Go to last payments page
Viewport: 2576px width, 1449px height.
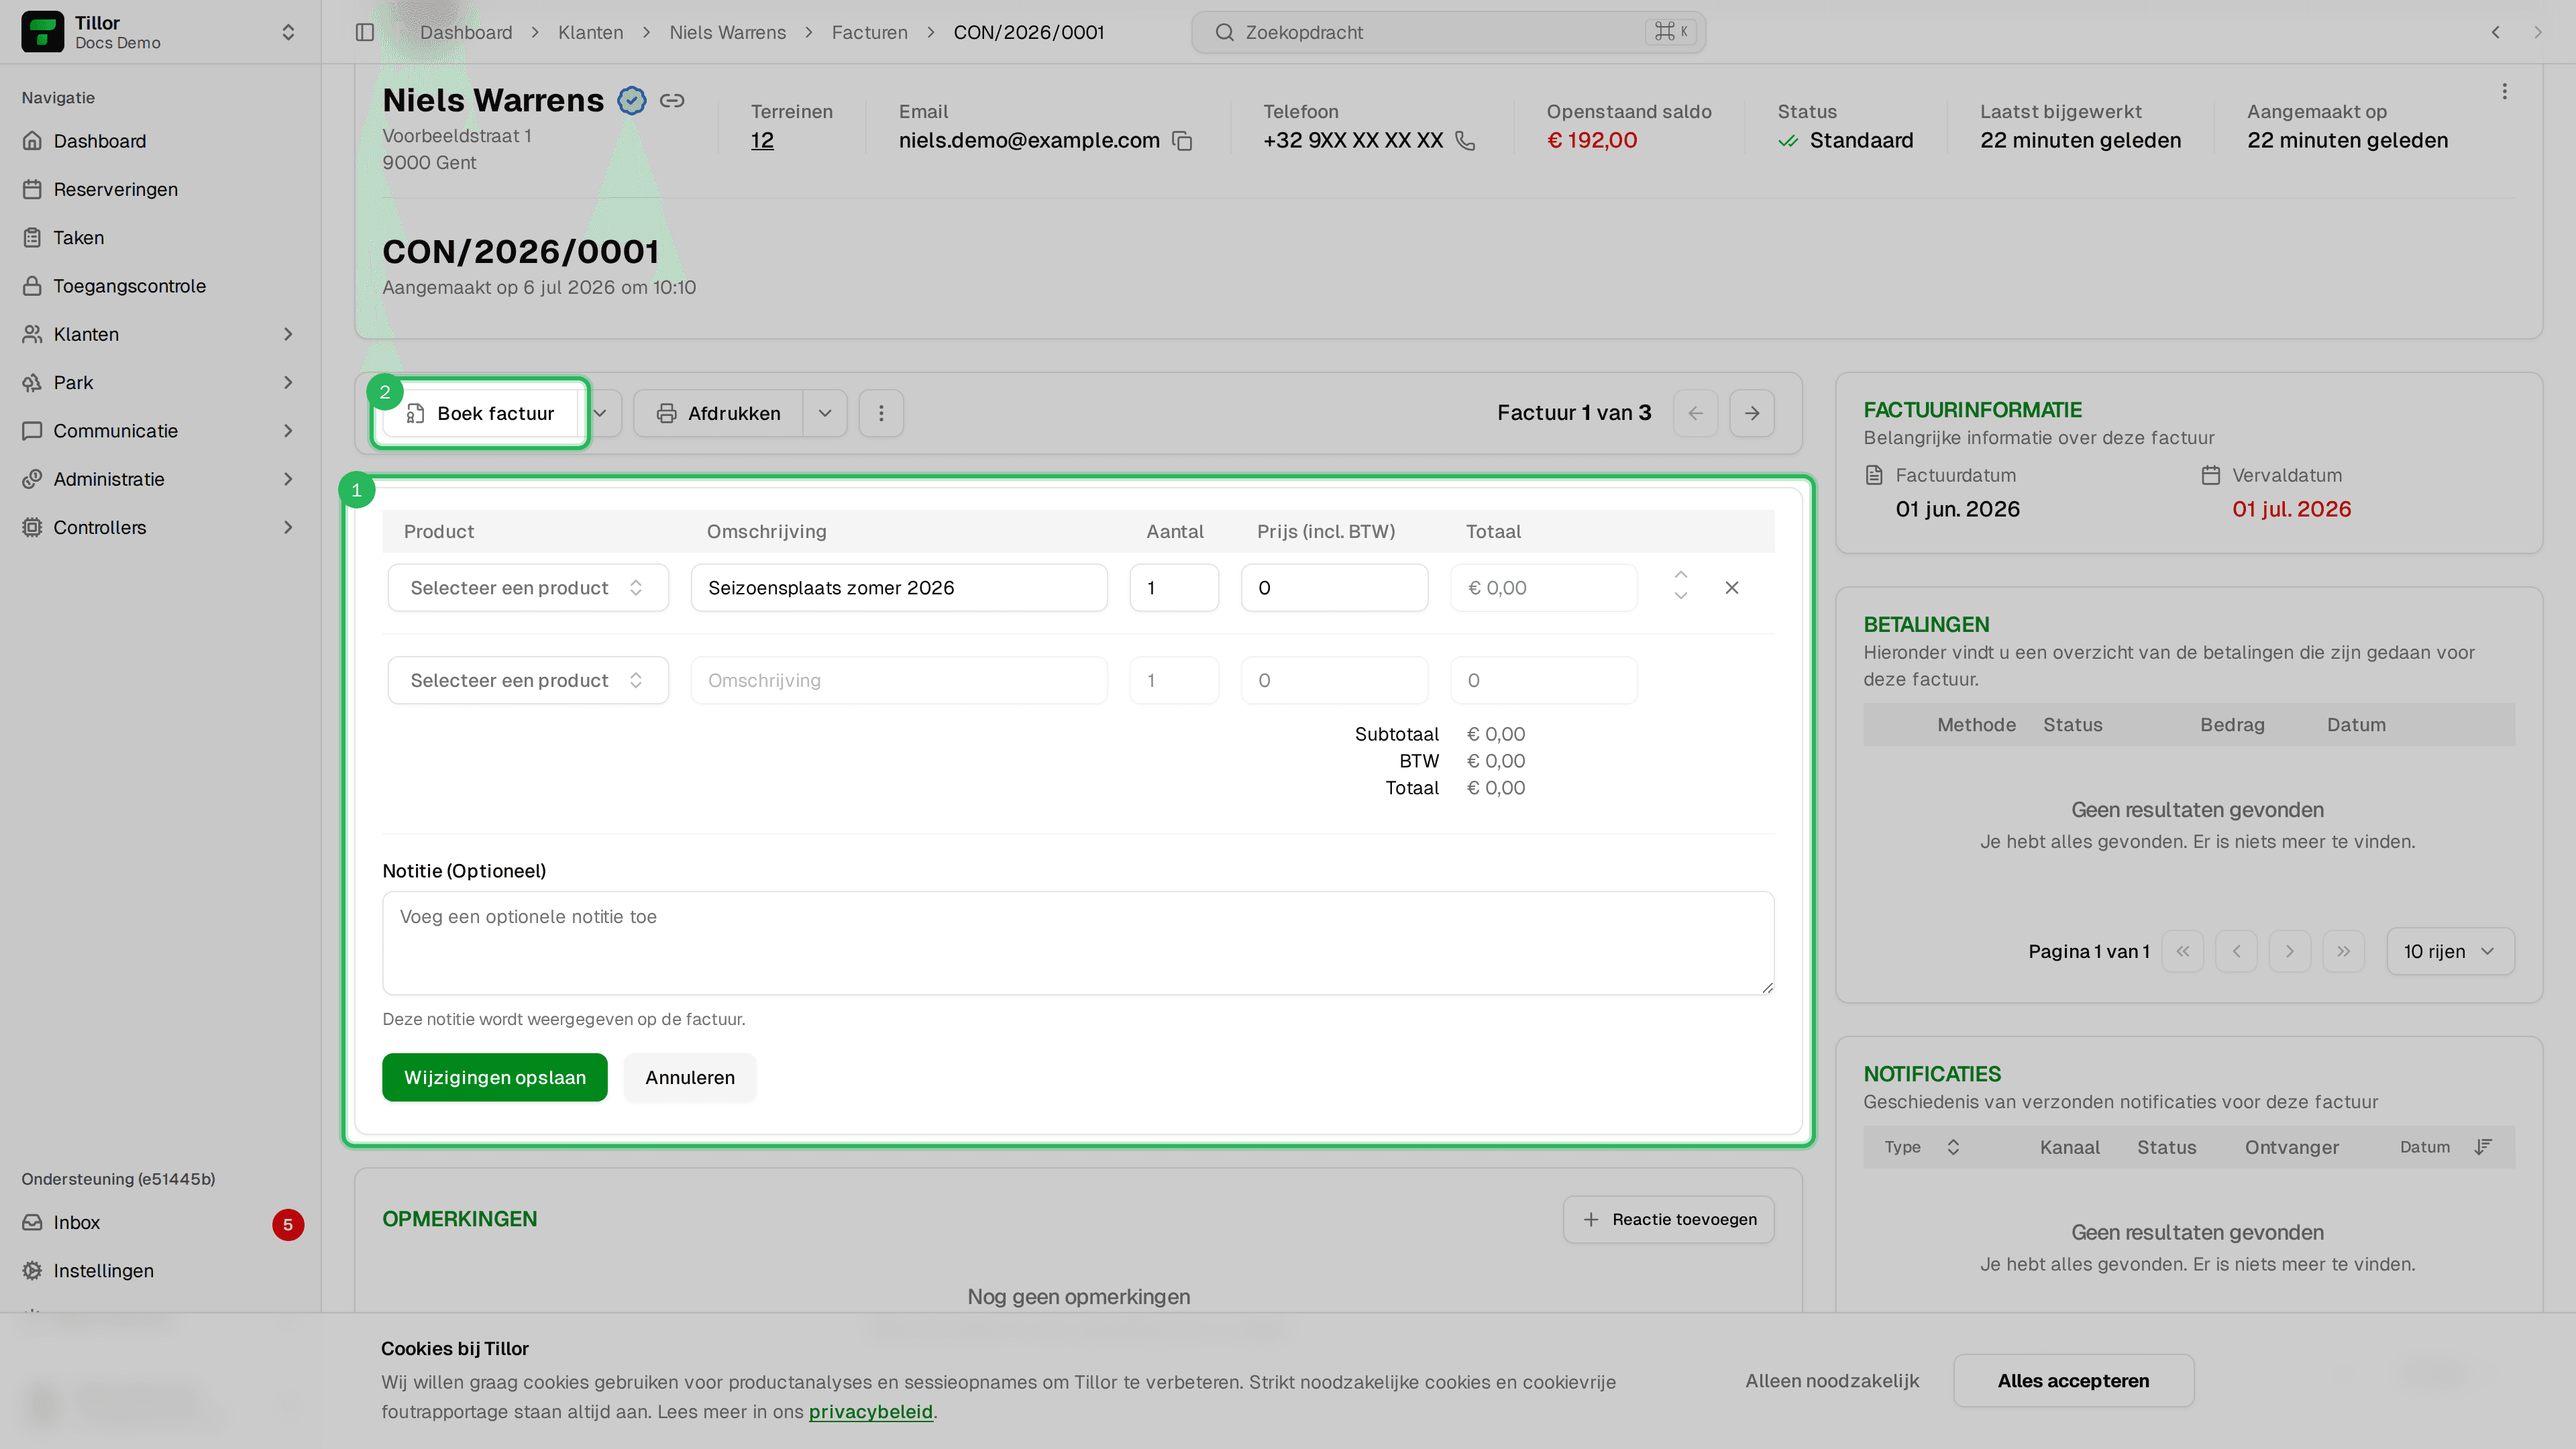[2343, 951]
